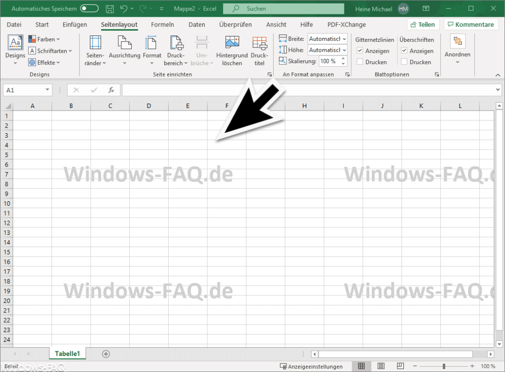The width and height of the screenshot is (505, 372).
Task: Switch to the Ansicht tab
Action: [276, 25]
